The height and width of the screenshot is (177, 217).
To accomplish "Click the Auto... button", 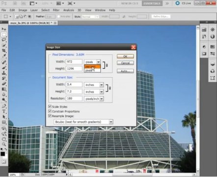I will (125, 71).
